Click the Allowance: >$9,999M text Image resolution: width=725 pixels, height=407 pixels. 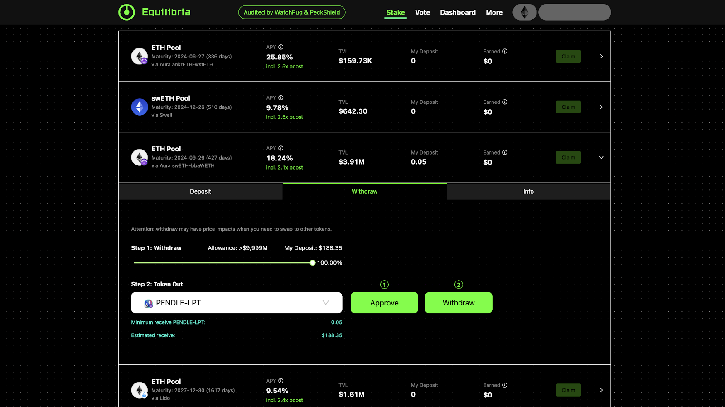(237, 248)
